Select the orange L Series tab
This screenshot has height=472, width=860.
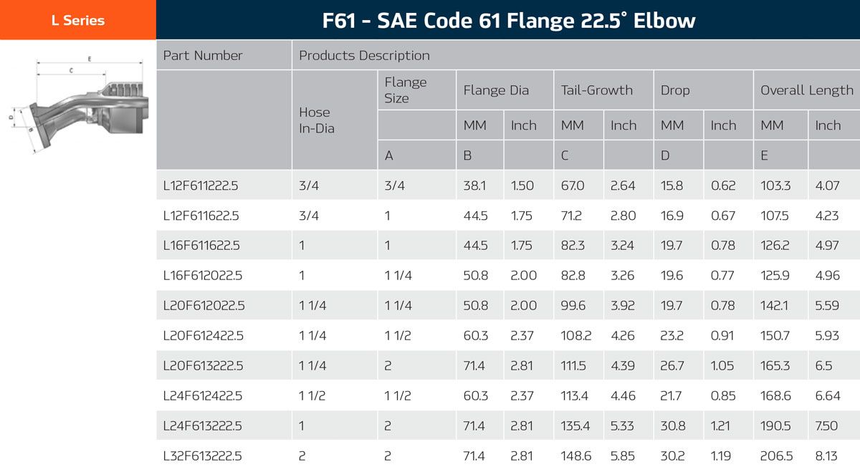click(x=77, y=20)
